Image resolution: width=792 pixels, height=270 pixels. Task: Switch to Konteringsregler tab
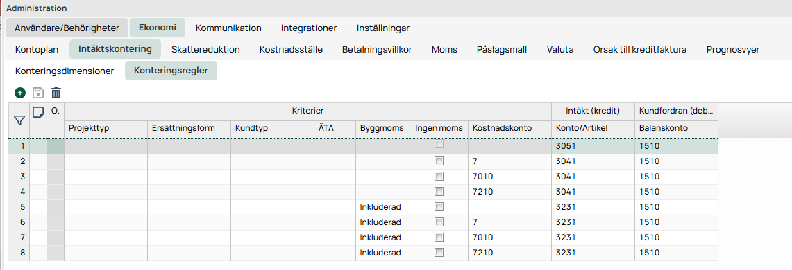(171, 71)
